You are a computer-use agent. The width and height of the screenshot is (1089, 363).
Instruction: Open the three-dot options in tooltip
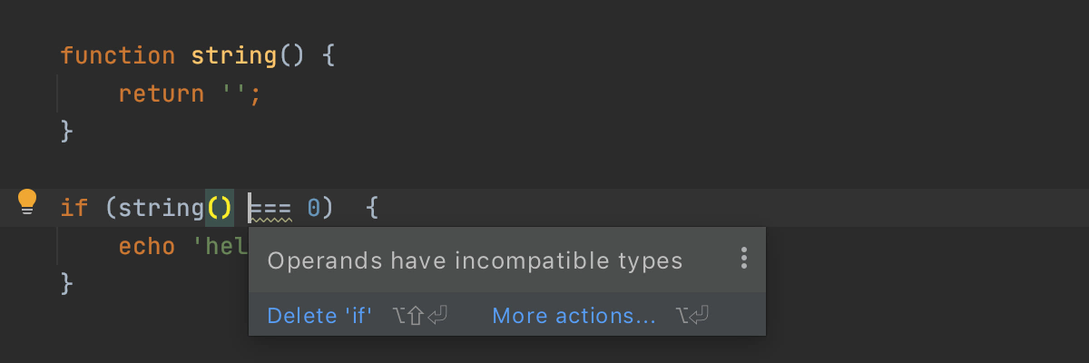(743, 259)
